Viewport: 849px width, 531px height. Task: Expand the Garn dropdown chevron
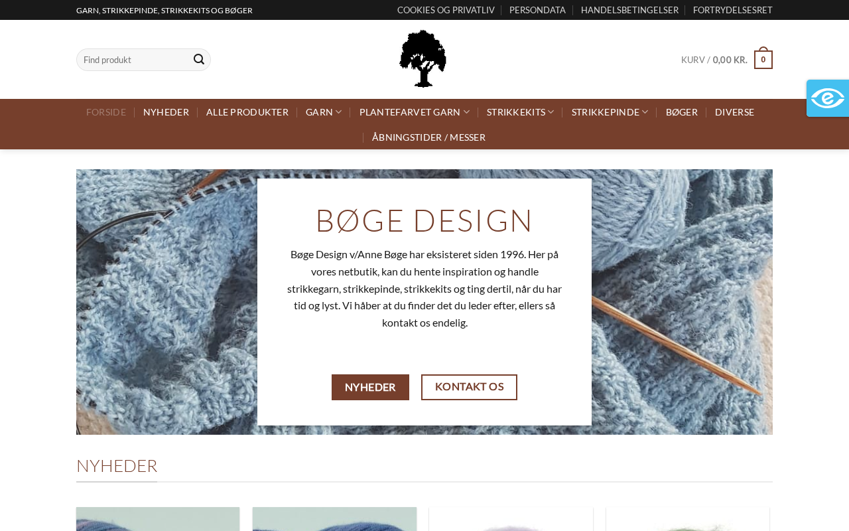coord(338,112)
